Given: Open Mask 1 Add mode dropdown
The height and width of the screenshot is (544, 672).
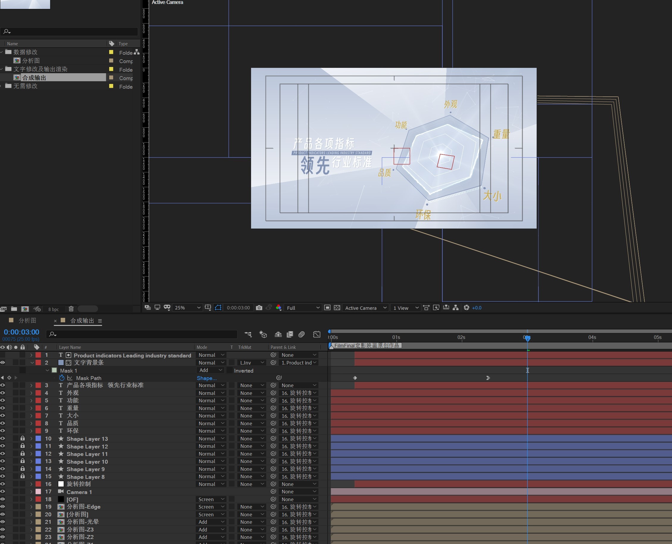Looking at the screenshot, I should pos(210,371).
